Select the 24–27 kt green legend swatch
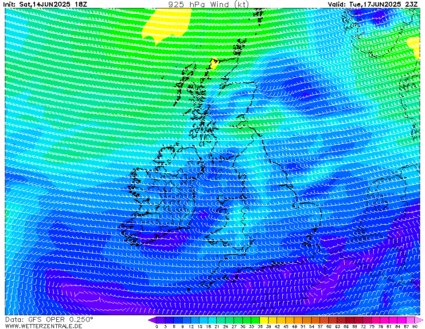 (x=230, y=320)
